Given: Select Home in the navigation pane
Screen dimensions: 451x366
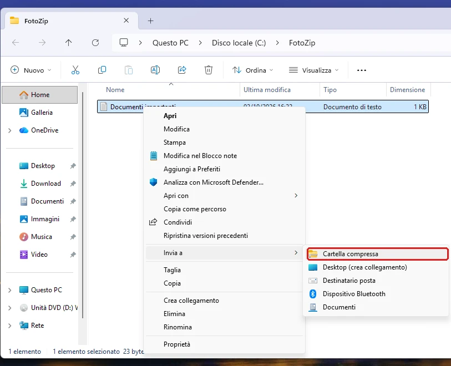Looking at the screenshot, I should pos(40,95).
